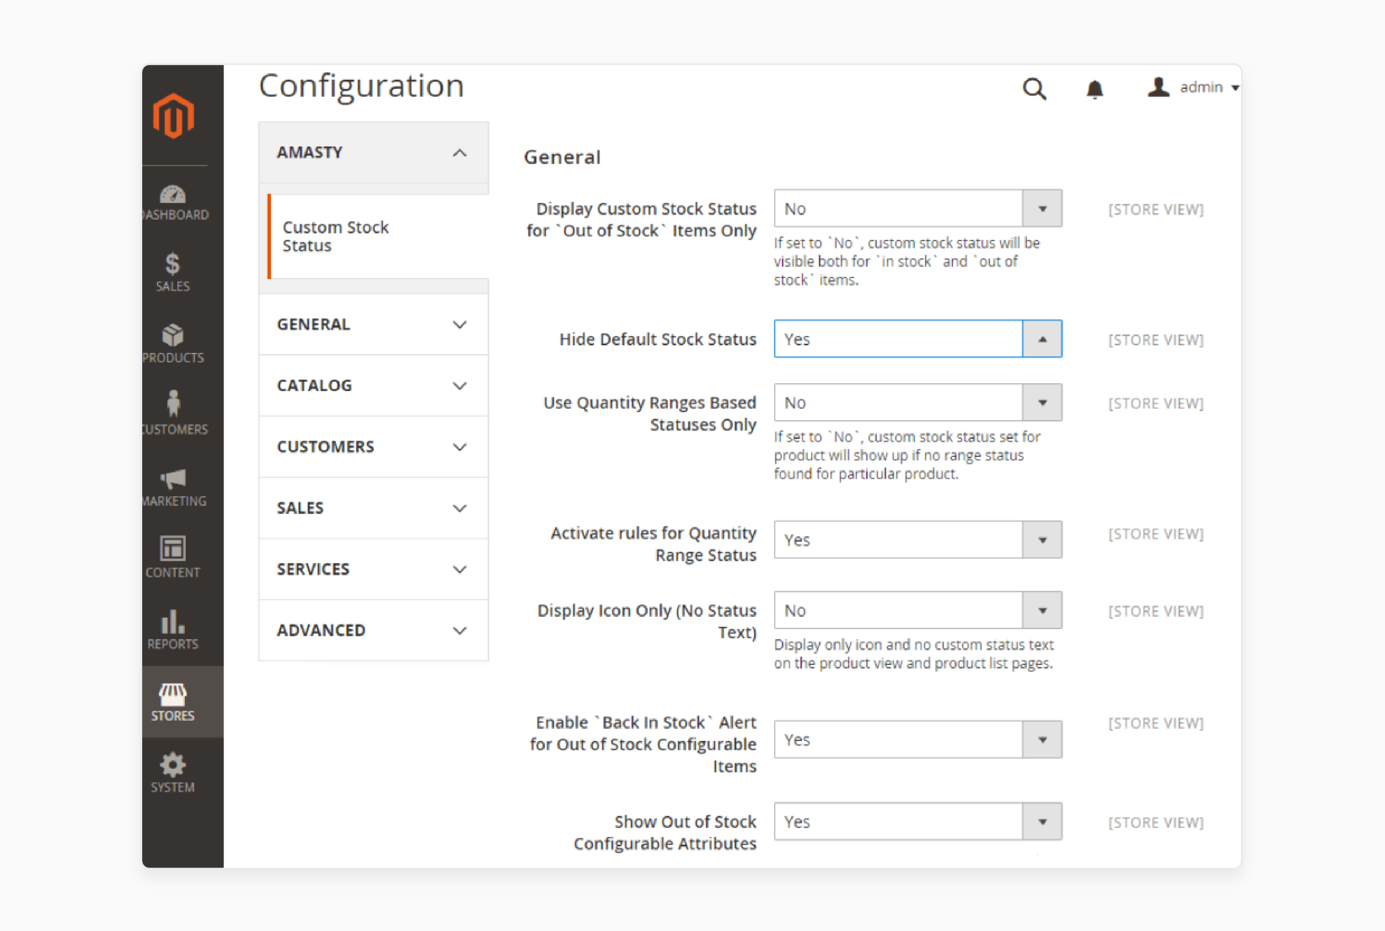Click STORE VIEW beside Display Icon Only
Screen dimensions: 1385x931
[1156, 611]
